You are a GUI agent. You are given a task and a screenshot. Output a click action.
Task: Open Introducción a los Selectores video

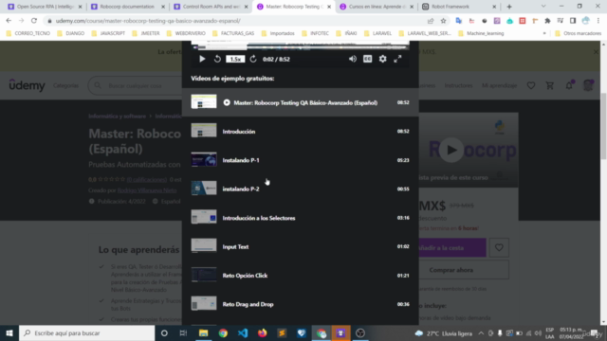pos(300,218)
